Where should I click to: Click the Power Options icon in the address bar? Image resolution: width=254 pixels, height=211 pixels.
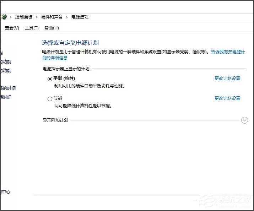coord(4,17)
